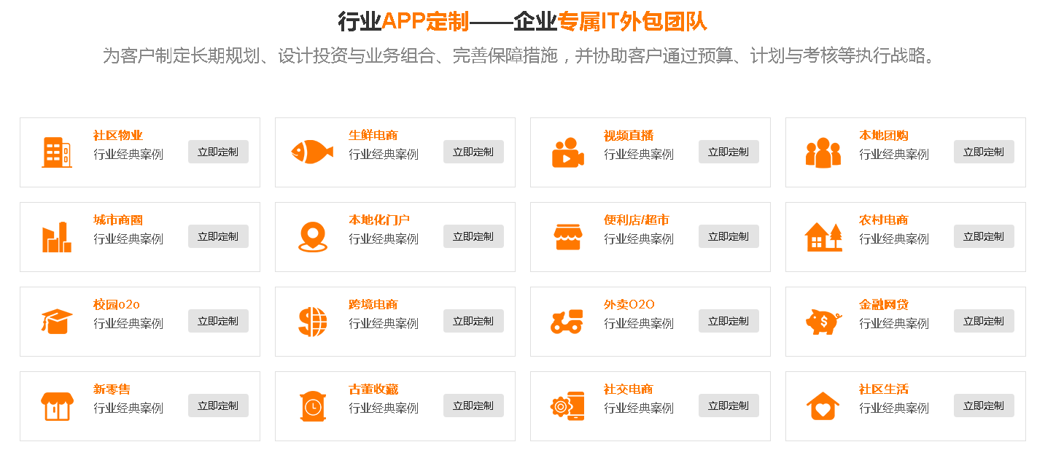Click 行业经典案例 text under 农村电商
This screenshot has width=1037, height=450.
tap(893, 239)
